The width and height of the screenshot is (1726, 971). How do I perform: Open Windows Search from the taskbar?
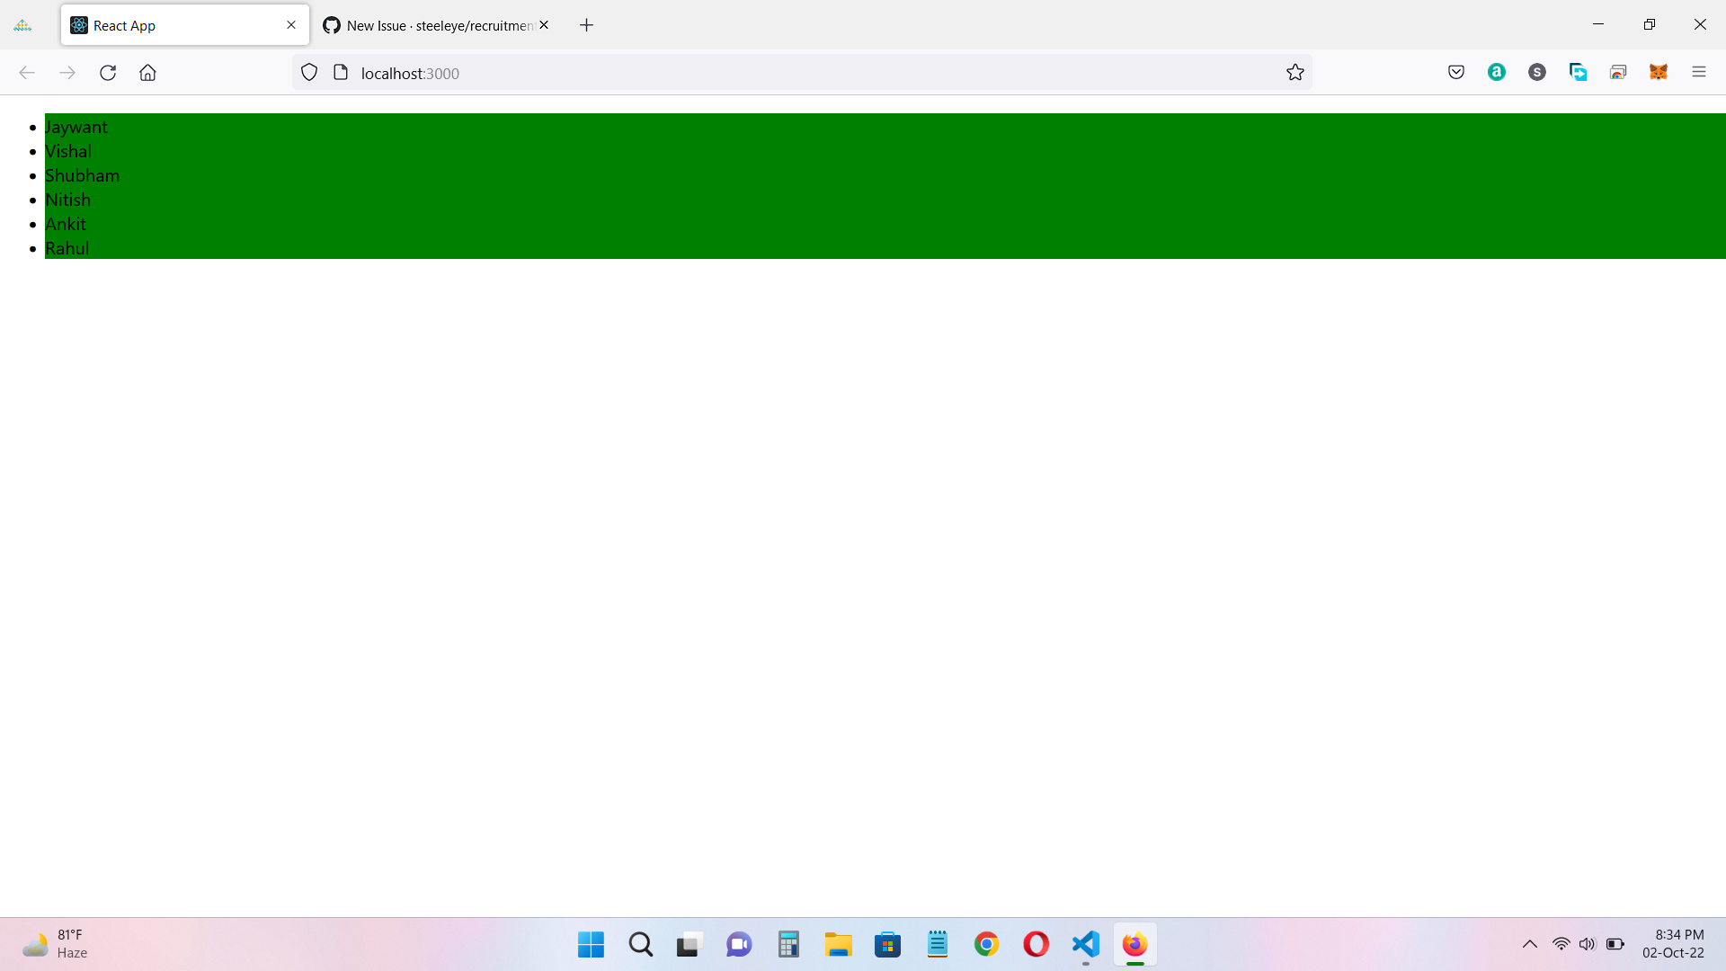(639, 945)
